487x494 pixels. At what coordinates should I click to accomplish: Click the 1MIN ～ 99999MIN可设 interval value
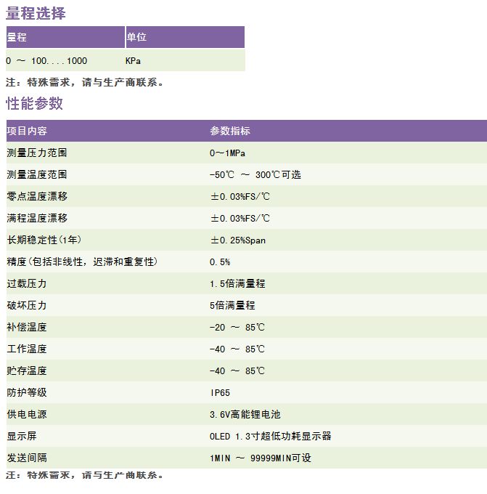260,458
